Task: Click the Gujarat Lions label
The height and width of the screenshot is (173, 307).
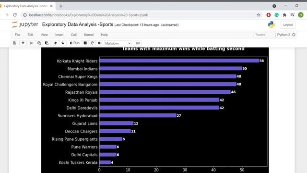Action: pos(85,124)
